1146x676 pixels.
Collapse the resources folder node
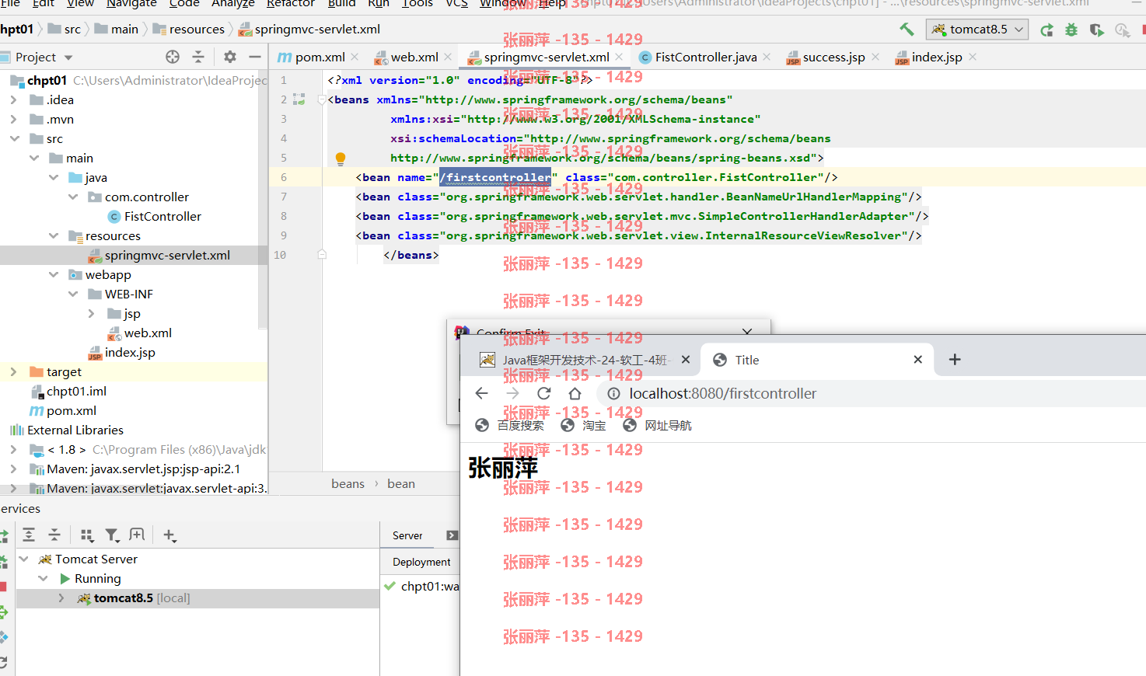53,235
